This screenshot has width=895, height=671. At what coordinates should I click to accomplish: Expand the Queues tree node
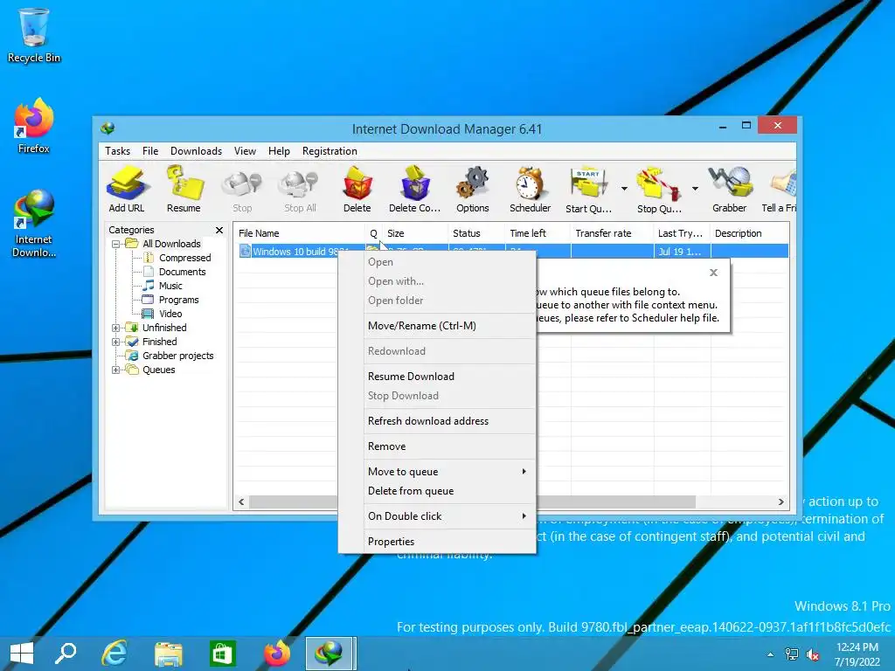point(115,370)
